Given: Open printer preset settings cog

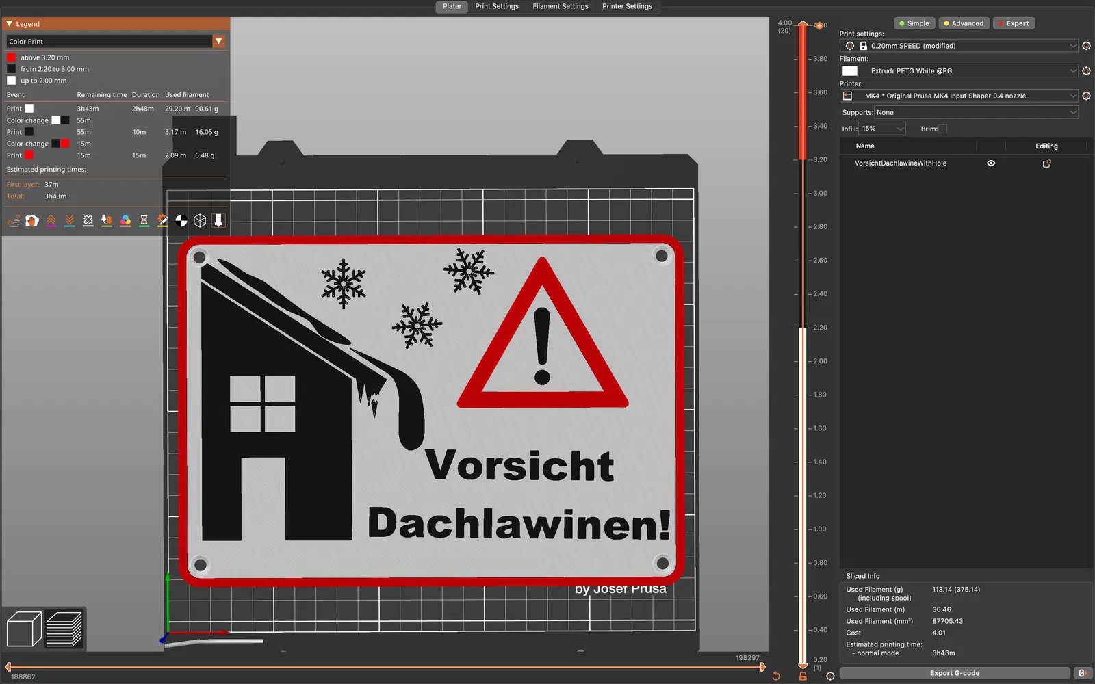Looking at the screenshot, I should (1086, 96).
